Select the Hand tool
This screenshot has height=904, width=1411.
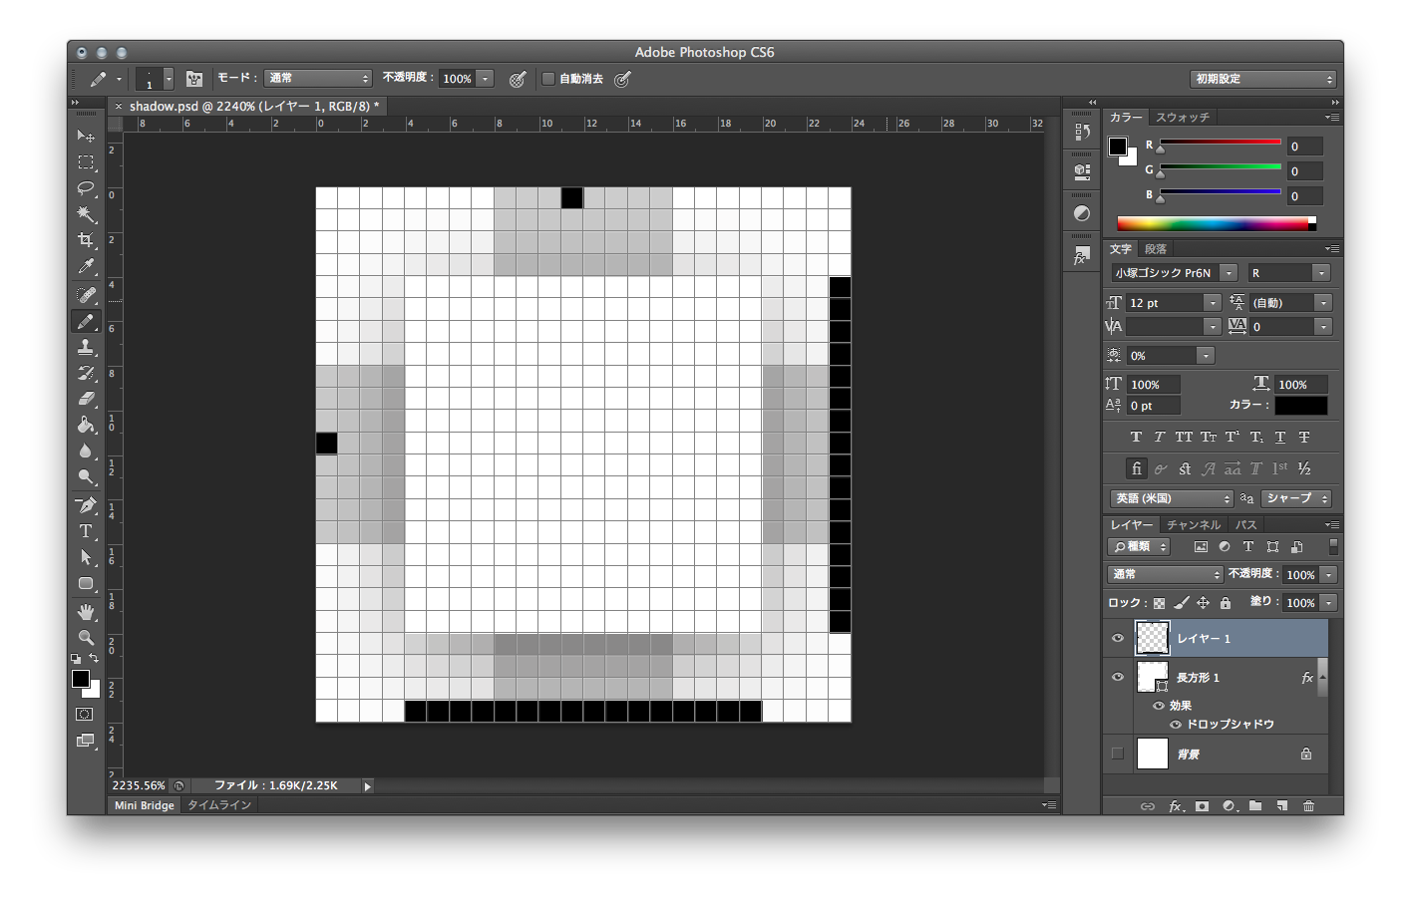coord(86,611)
